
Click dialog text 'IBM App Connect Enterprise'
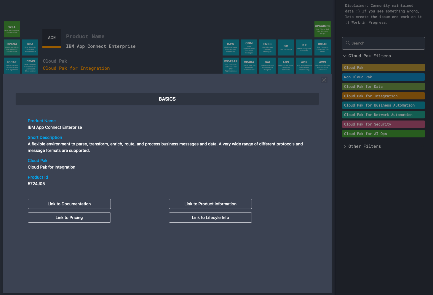(55, 127)
